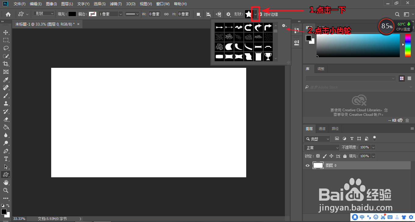Select the Horizontal Type tool
Viewport: 415px width, 222px height.
click(x=5, y=159)
